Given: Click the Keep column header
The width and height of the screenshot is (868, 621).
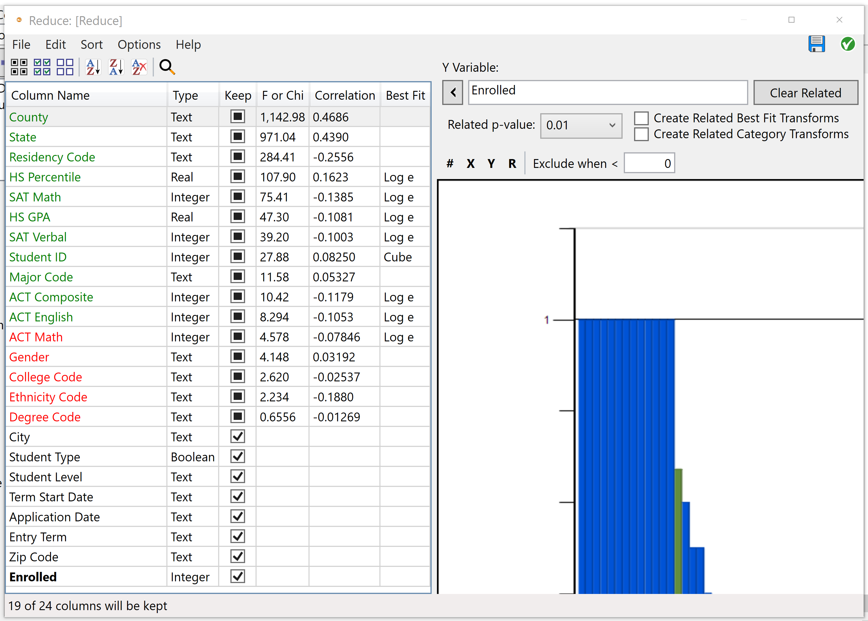Looking at the screenshot, I should coord(237,95).
